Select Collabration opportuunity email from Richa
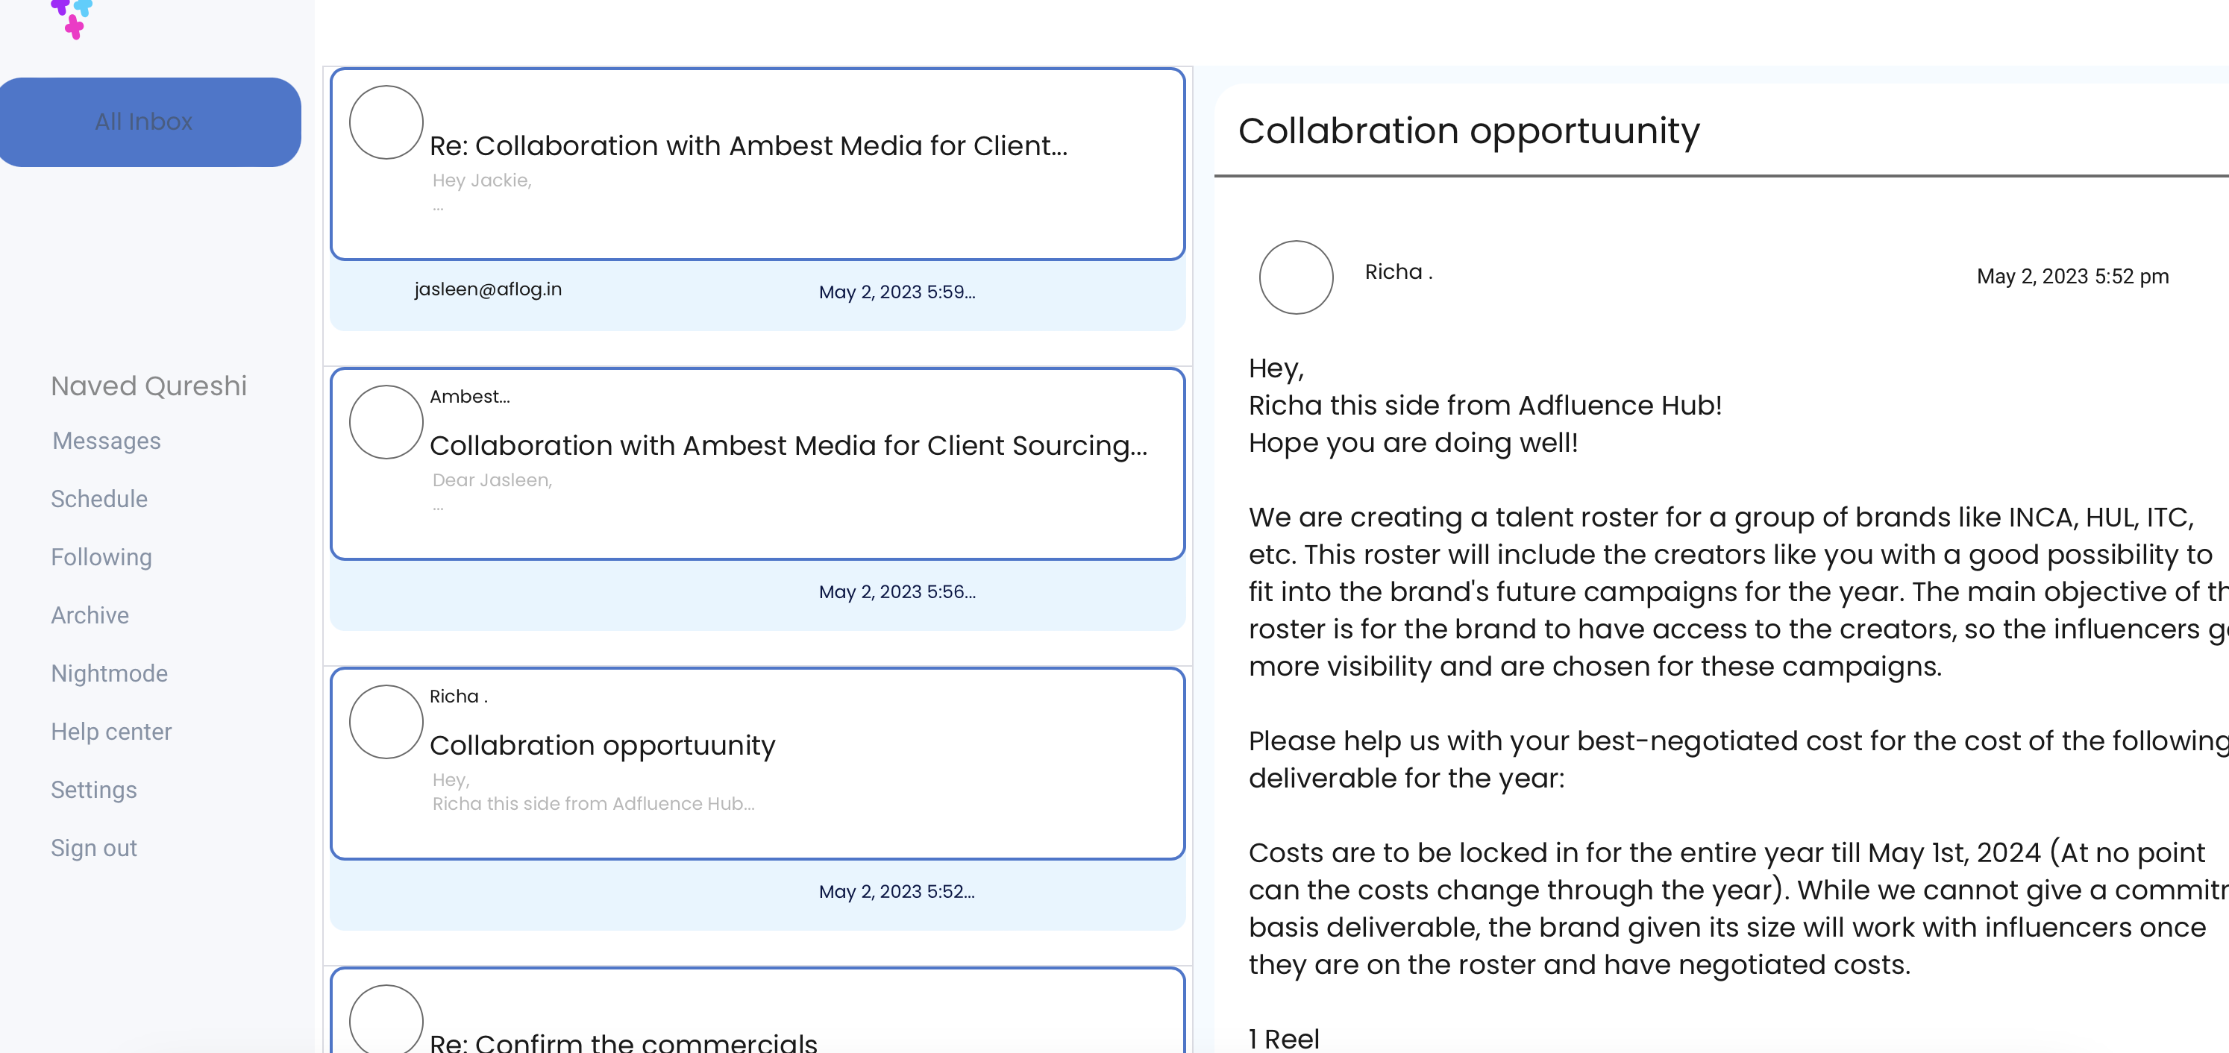 point(602,746)
